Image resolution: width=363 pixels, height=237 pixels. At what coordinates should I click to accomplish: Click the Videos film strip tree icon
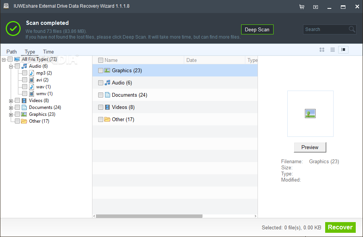tap(24, 101)
